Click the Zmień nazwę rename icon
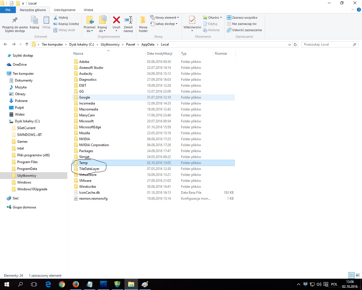Screen dimensions: 362x290 [128, 20]
